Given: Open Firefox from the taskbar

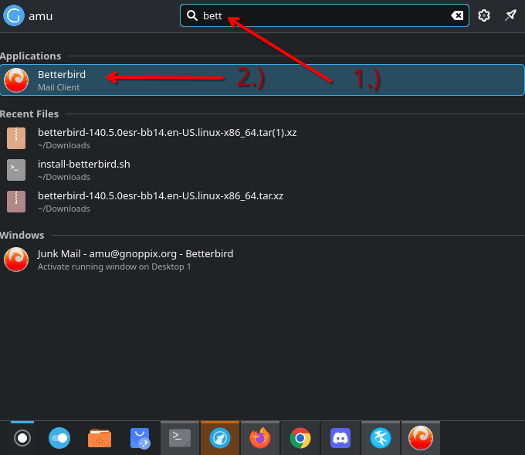Looking at the screenshot, I should pos(260,439).
